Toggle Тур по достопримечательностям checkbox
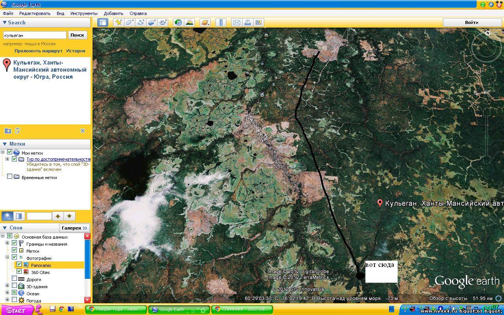 point(14,159)
